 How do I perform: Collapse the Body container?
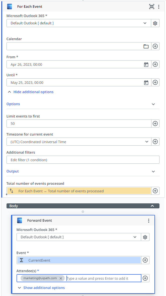click(152, 206)
